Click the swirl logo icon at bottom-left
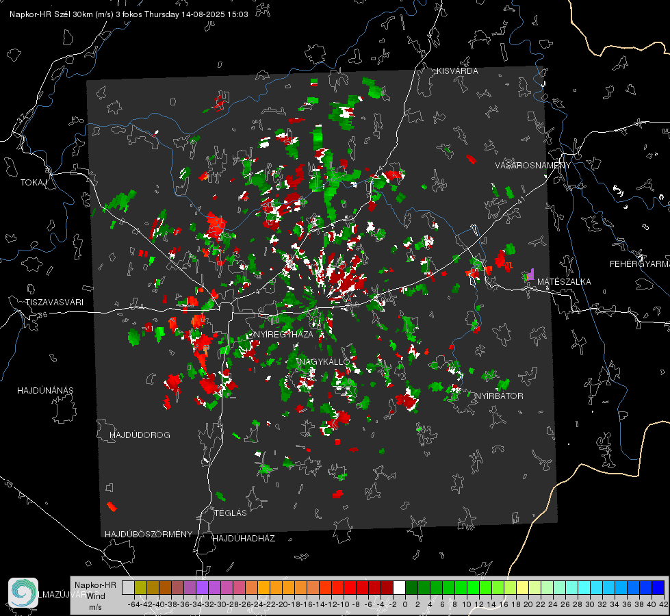The height and width of the screenshot is (616, 670). click(23, 593)
